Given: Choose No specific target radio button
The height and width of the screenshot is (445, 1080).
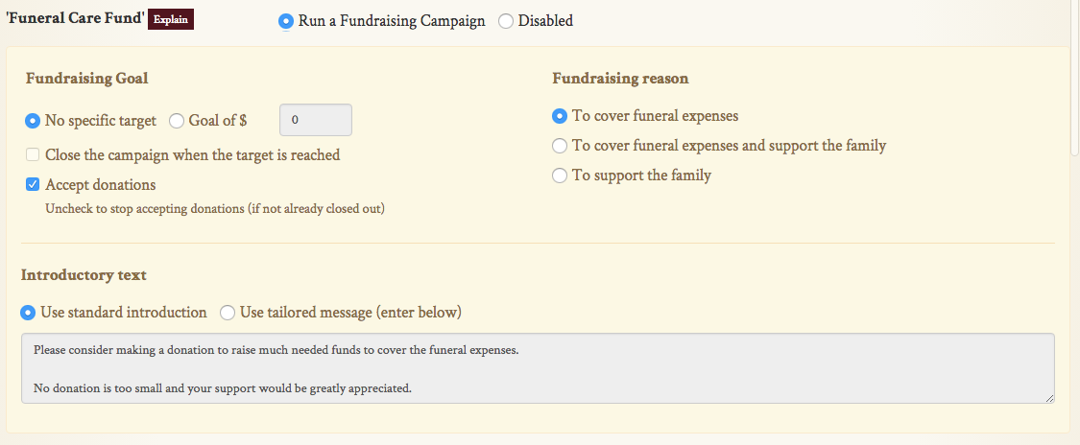Looking at the screenshot, I should coord(33,121).
